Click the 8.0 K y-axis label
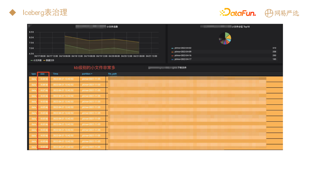Image resolution: width=310 pixels, height=174 pixels. 32,37
